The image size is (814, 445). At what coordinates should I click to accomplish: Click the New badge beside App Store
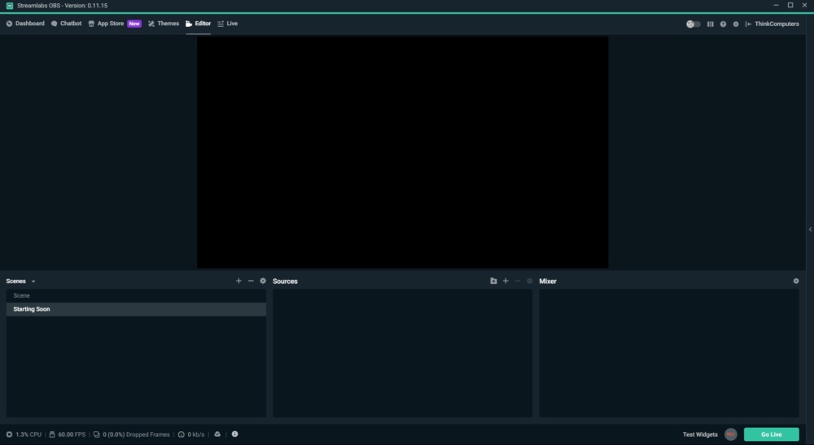[134, 24]
